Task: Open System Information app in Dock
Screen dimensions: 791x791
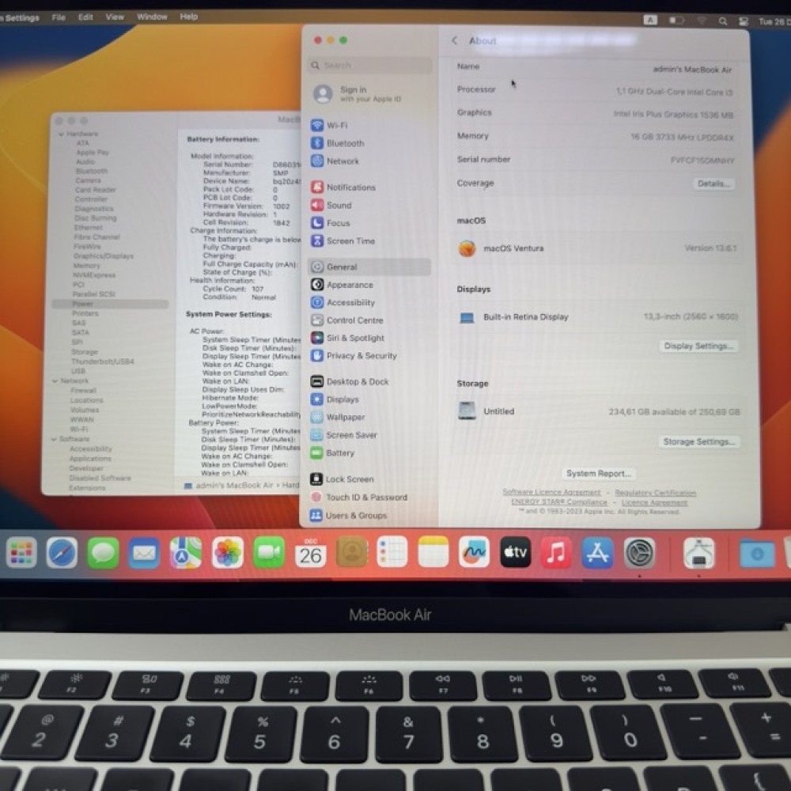Action: click(698, 553)
